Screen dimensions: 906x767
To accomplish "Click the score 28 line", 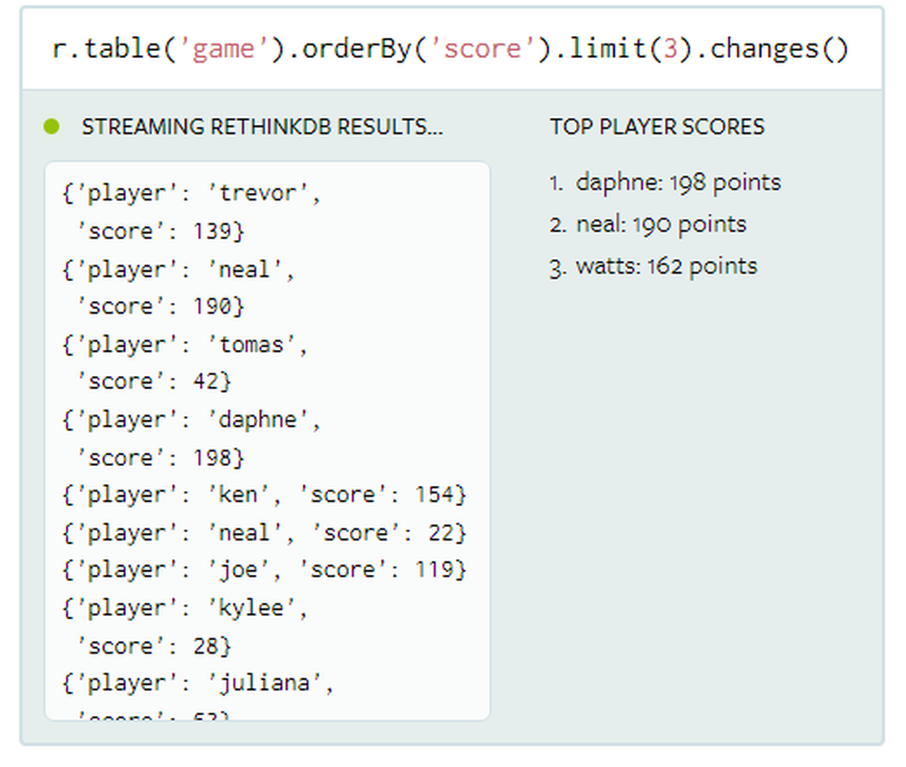I will (x=154, y=646).
